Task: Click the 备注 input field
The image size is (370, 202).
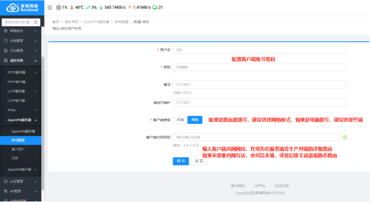Action: pos(260,84)
